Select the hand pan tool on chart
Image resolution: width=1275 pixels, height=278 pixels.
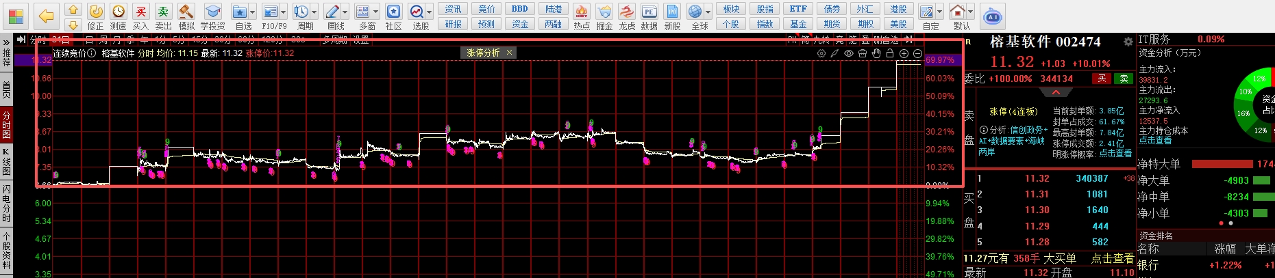[876, 53]
